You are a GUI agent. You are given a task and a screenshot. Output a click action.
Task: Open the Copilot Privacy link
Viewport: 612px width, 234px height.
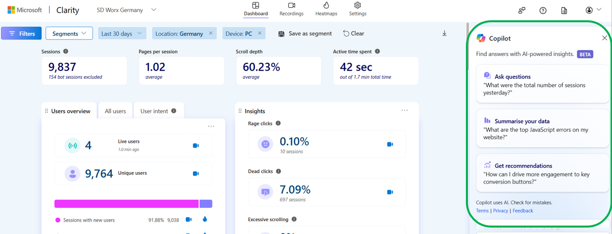(x=501, y=211)
